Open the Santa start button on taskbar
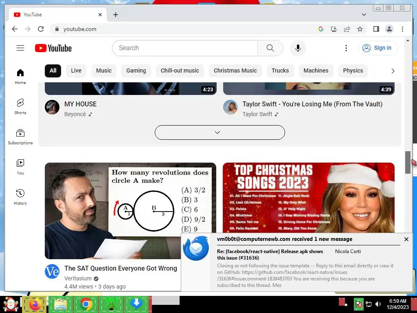The image size is (417, 313). coord(11,304)
